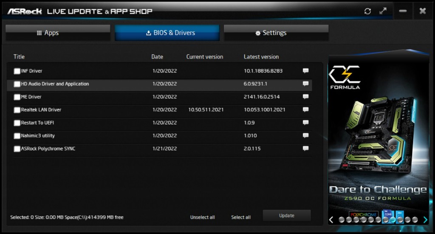Open the Settings tab

[276, 33]
